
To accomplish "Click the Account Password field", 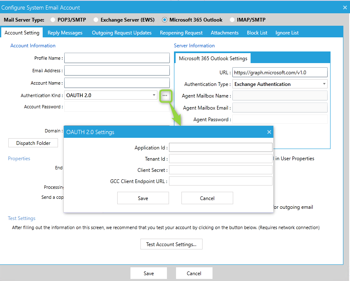I will [x=117, y=107].
